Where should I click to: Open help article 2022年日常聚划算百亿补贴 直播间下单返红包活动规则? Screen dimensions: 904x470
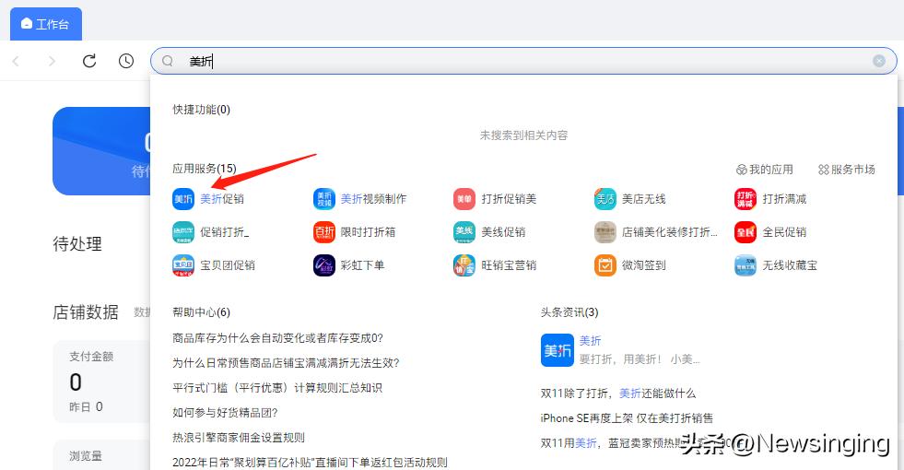[311, 462]
